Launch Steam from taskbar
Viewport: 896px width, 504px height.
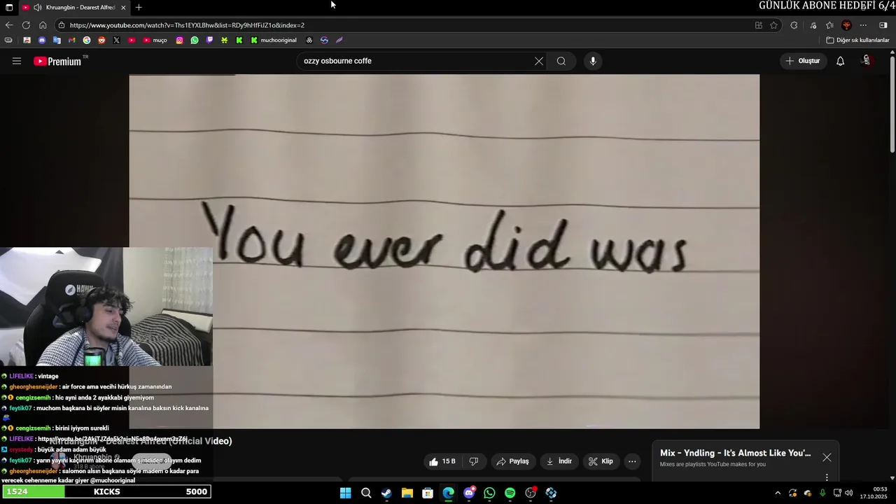(386, 493)
